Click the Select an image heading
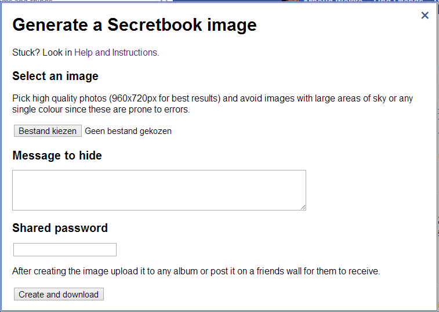The image size is (439, 312). pos(55,76)
